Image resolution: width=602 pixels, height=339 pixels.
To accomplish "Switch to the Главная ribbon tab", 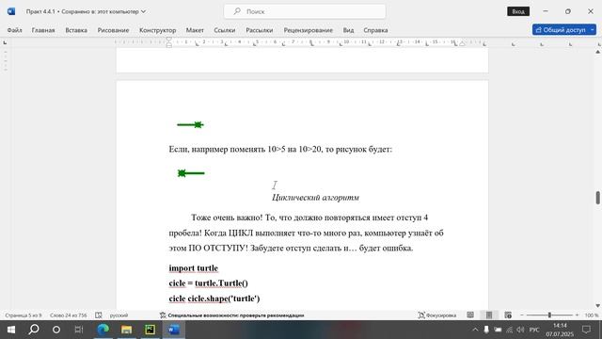I will point(43,30).
